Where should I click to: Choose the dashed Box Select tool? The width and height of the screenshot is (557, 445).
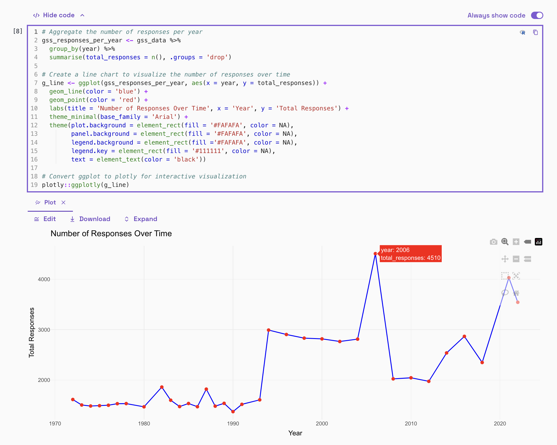[x=505, y=276]
